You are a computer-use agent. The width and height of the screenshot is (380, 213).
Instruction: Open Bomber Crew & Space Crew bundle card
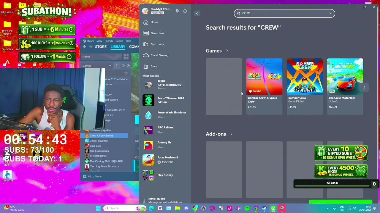pyautogui.click(x=264, y=86)
